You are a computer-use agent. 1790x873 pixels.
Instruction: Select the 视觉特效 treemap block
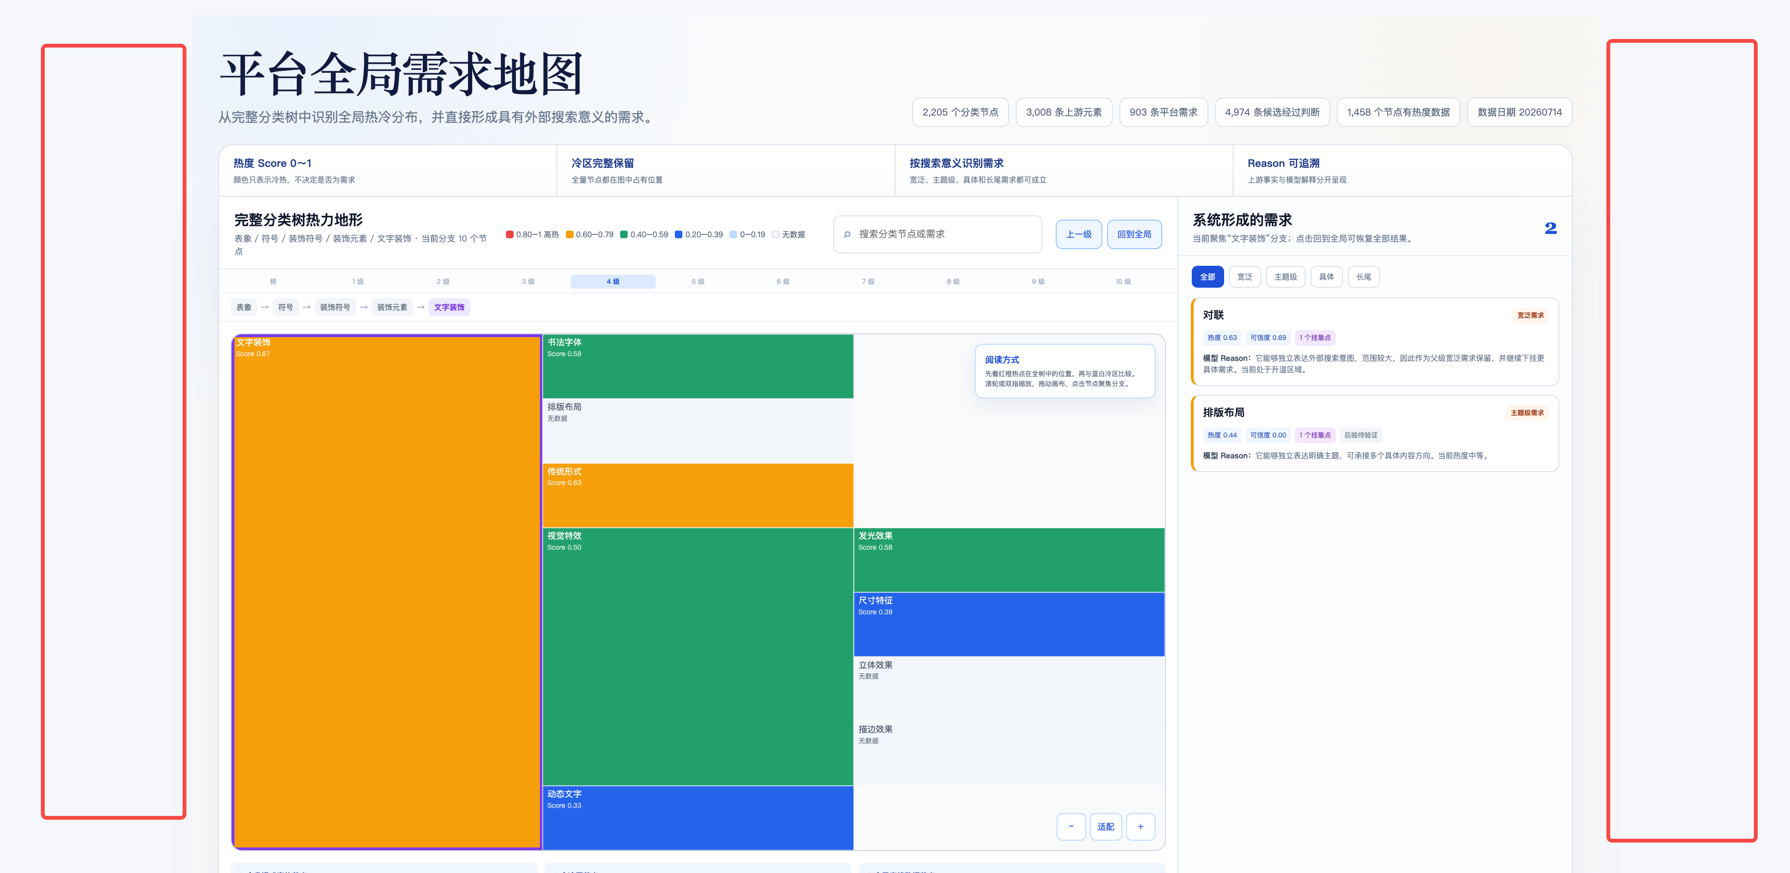pyautogui.click(x=698, y=656)
